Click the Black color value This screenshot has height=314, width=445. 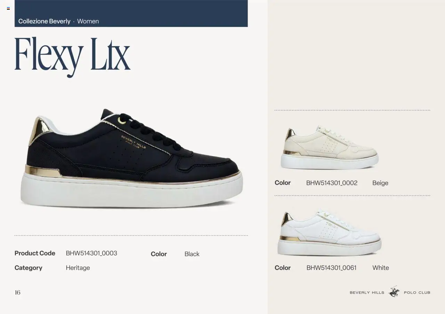tap(192, 254)
